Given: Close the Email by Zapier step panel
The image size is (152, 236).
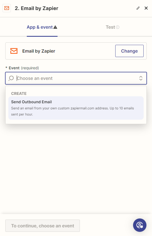Looking at the screenshot, I should tap(146, 8).
